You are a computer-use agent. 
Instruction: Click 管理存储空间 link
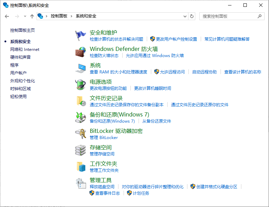pyautogui.click(x=102, y=154)
